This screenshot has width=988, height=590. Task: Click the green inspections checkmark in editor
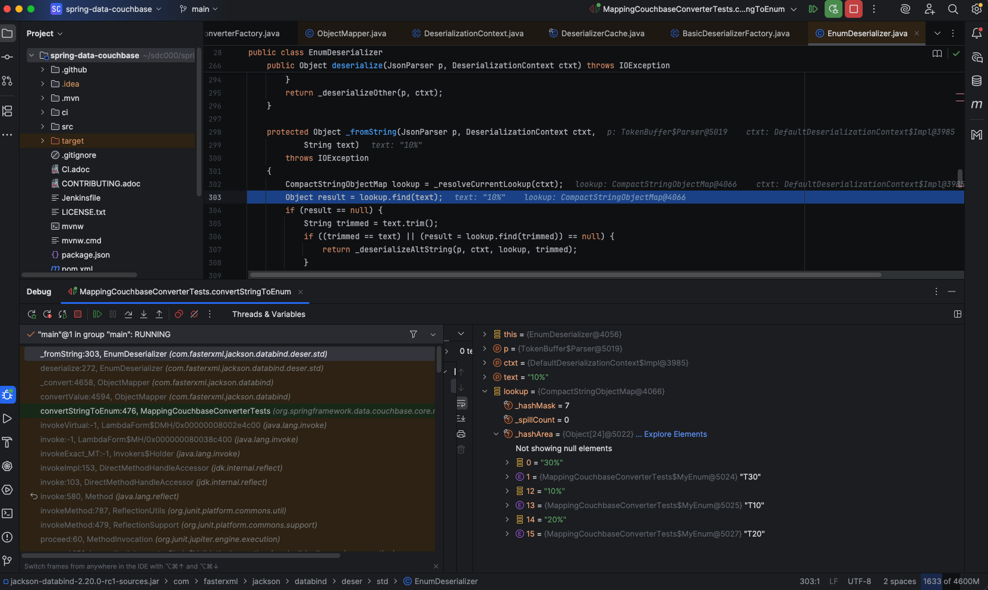pyautogui.click(x=956, y=53)
